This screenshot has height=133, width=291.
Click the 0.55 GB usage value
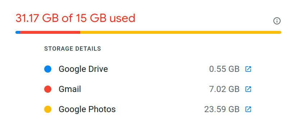tap(224, 69)
